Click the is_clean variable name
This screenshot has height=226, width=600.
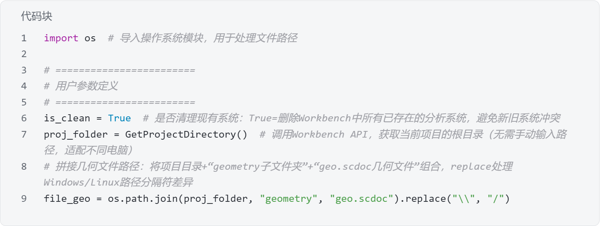tap(67, 118)
